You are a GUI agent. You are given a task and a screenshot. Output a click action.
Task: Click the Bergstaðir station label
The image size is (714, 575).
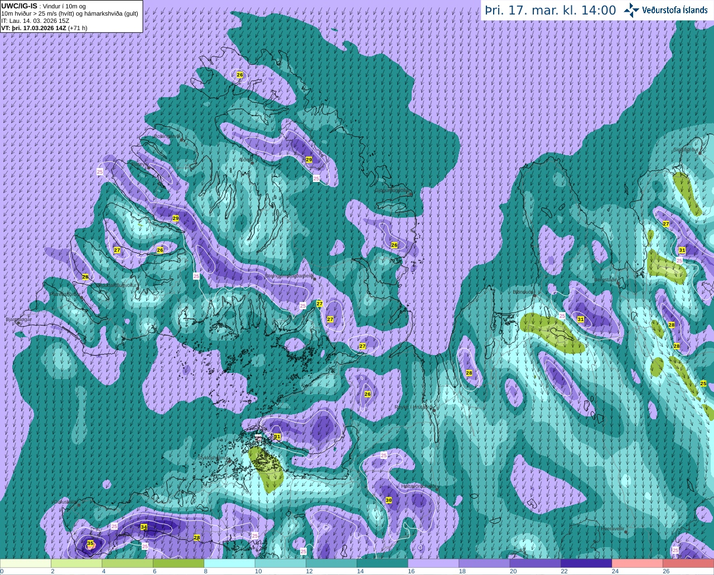606,279
